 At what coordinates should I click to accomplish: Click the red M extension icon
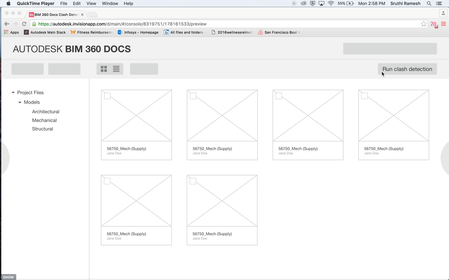[434, 25]
